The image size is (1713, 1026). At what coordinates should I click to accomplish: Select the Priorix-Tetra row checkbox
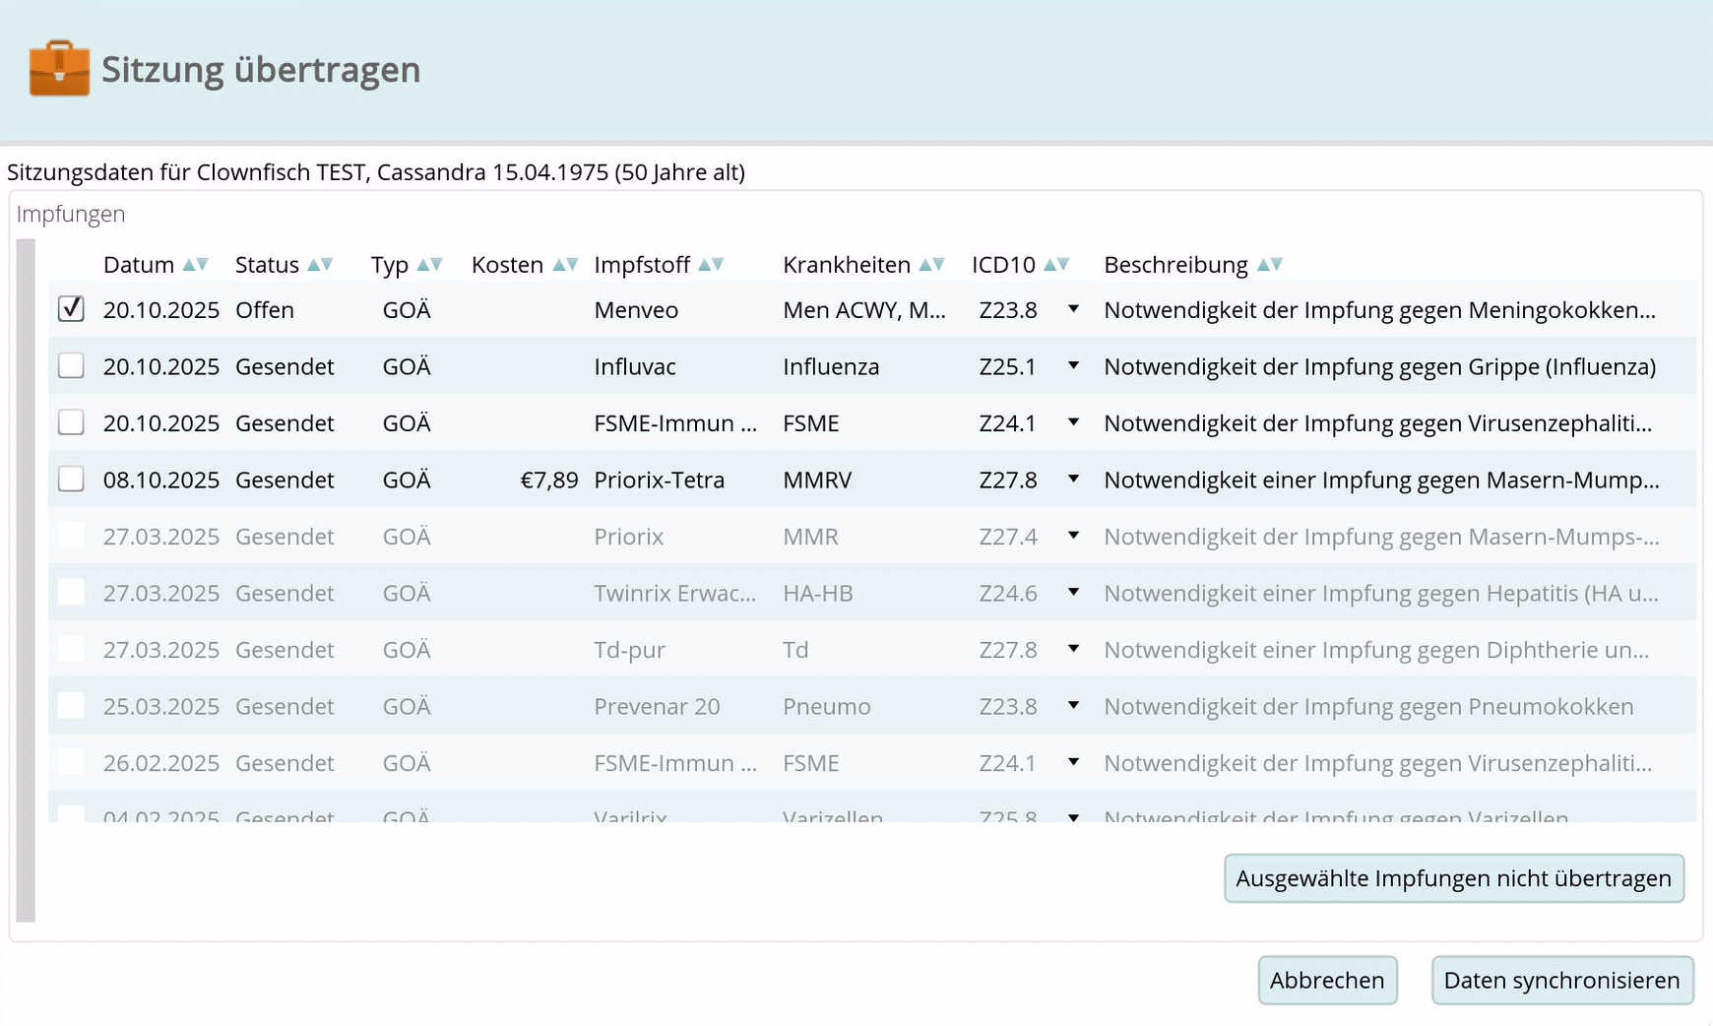coord(71,480)
